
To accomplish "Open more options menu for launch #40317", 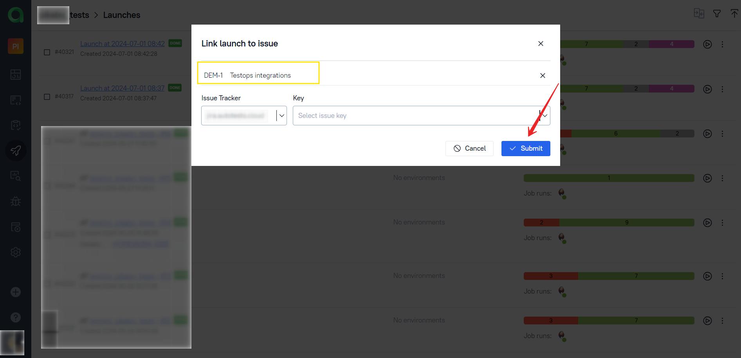I will click(722, 89).
